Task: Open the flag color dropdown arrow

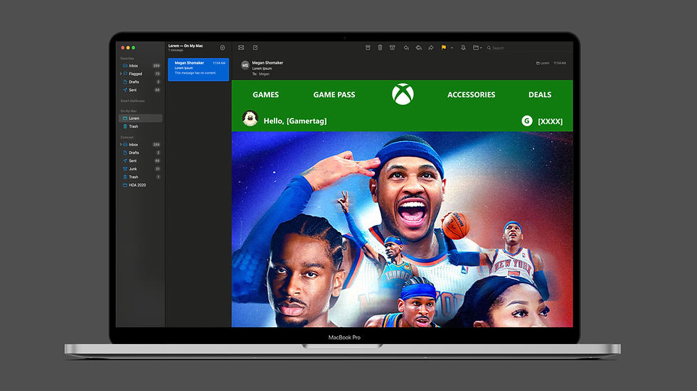Action: [x=452, y=48]
